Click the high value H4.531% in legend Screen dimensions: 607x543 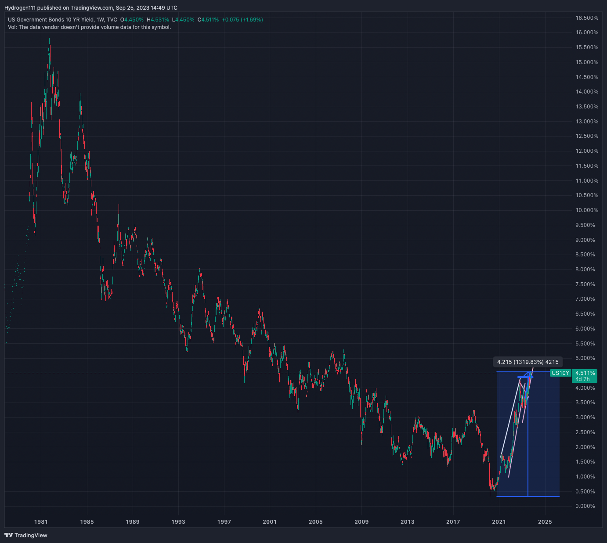[158, 20]
